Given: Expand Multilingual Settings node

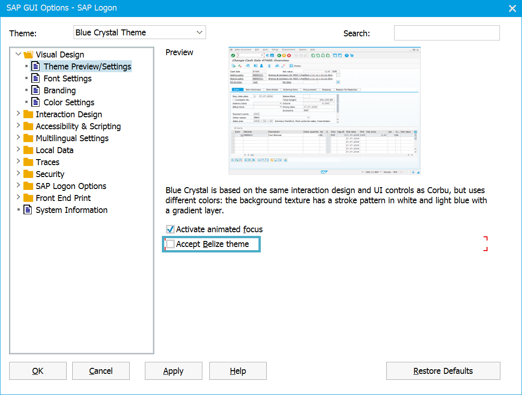Looking at the screenshot, I should pos(18,137).
